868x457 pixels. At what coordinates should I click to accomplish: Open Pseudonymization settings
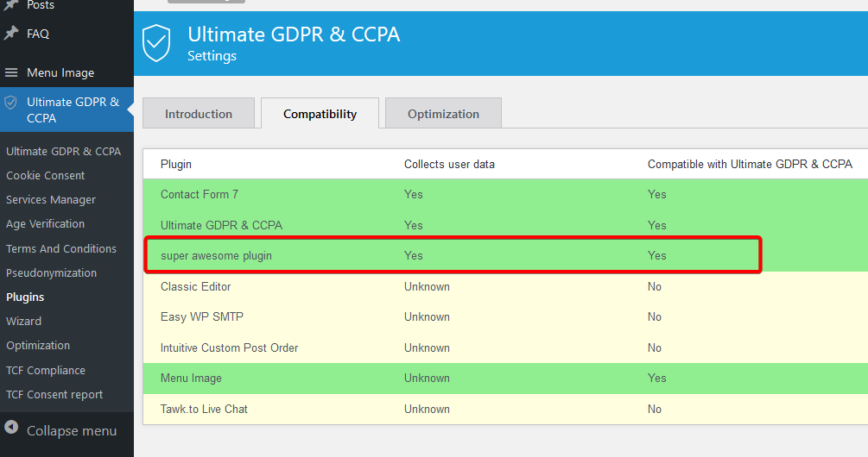tap(52, 273)
